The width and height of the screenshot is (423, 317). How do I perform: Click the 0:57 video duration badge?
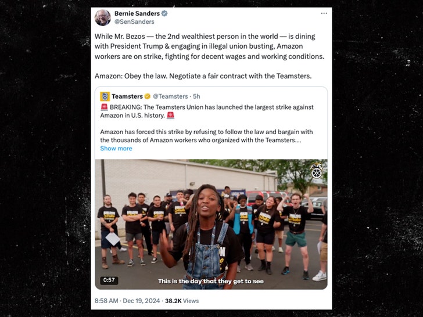pos(109,280)
